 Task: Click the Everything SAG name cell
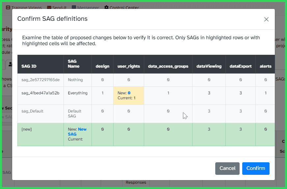click(x=78, y=96)
